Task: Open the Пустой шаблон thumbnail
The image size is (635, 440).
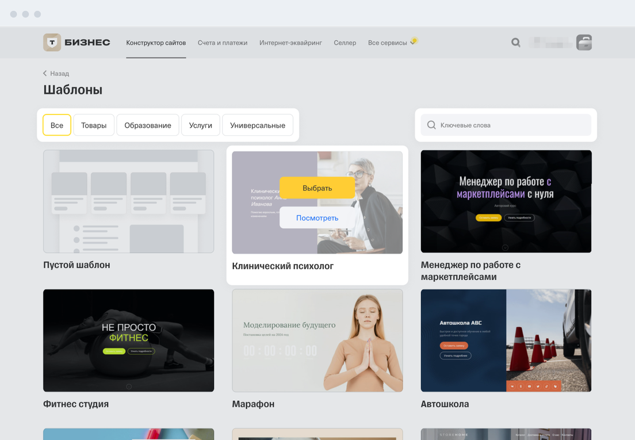Action: pyautogui.click(x=129, y=201)
